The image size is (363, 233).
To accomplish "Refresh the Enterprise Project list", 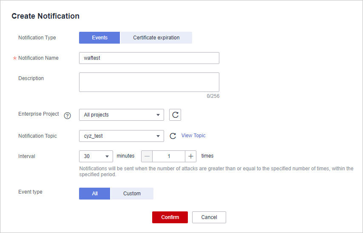I will click(175, 115).
